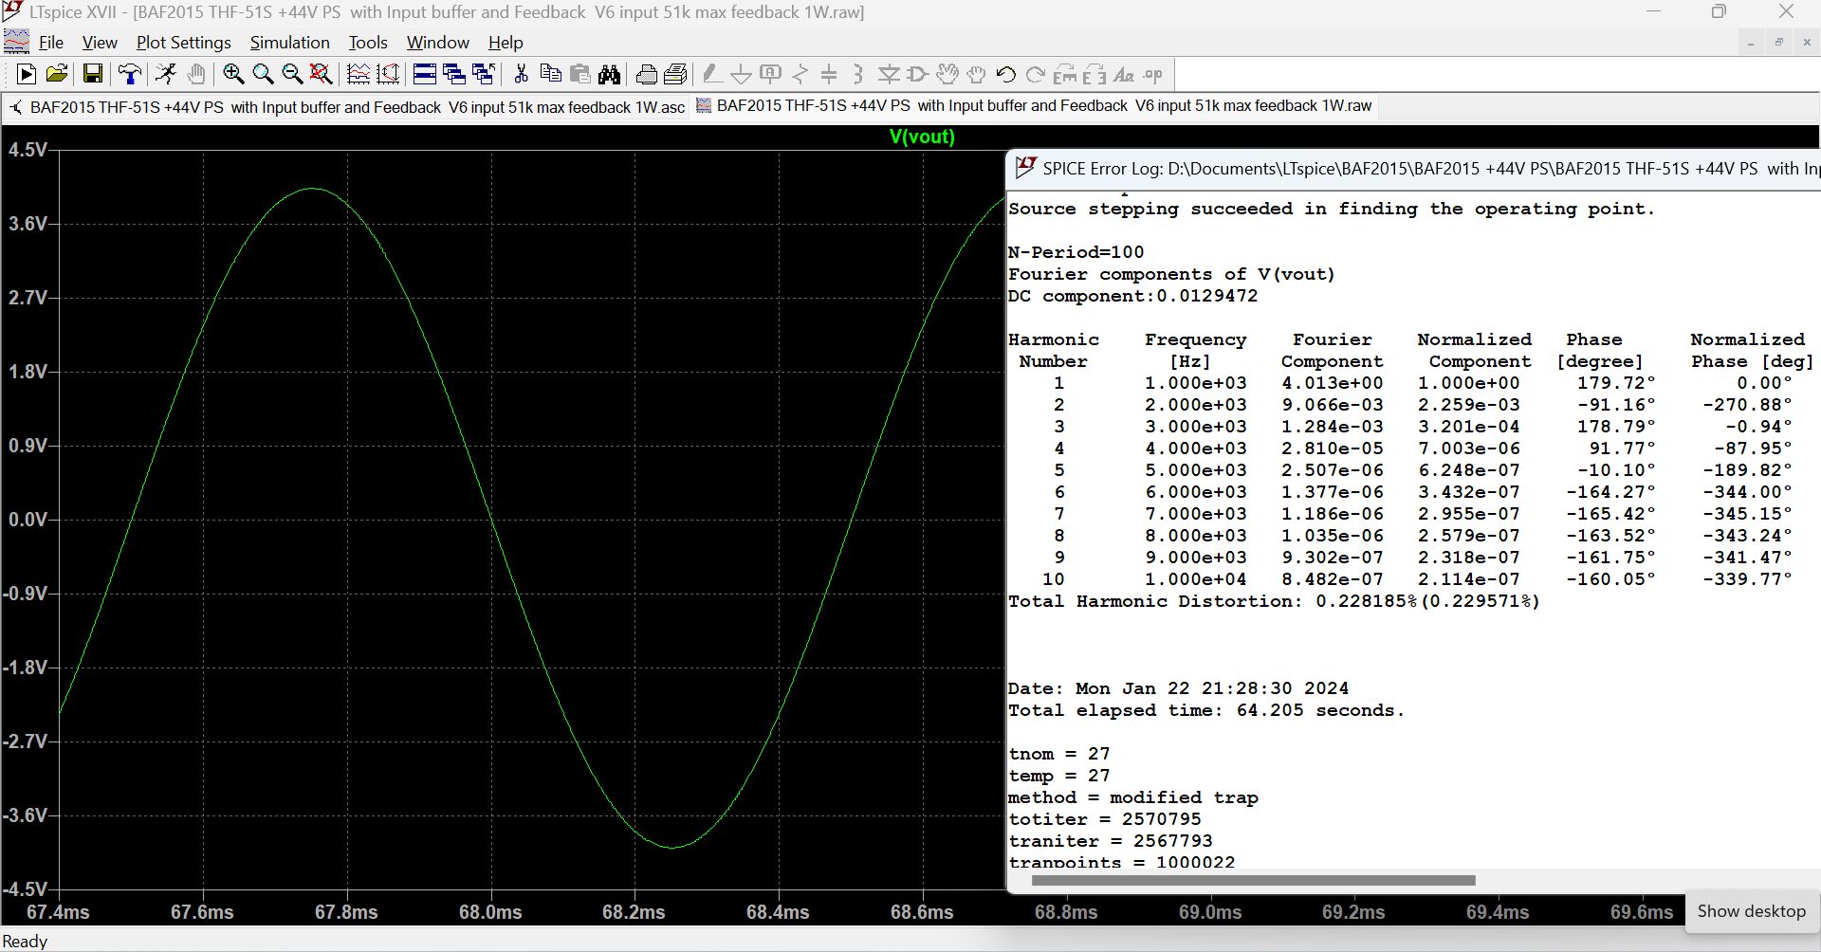Image resolution: width=1821 pixels, height=952 pixels.
Task: Click the 'method = modified trap' line
Action: coord(1132,797)
